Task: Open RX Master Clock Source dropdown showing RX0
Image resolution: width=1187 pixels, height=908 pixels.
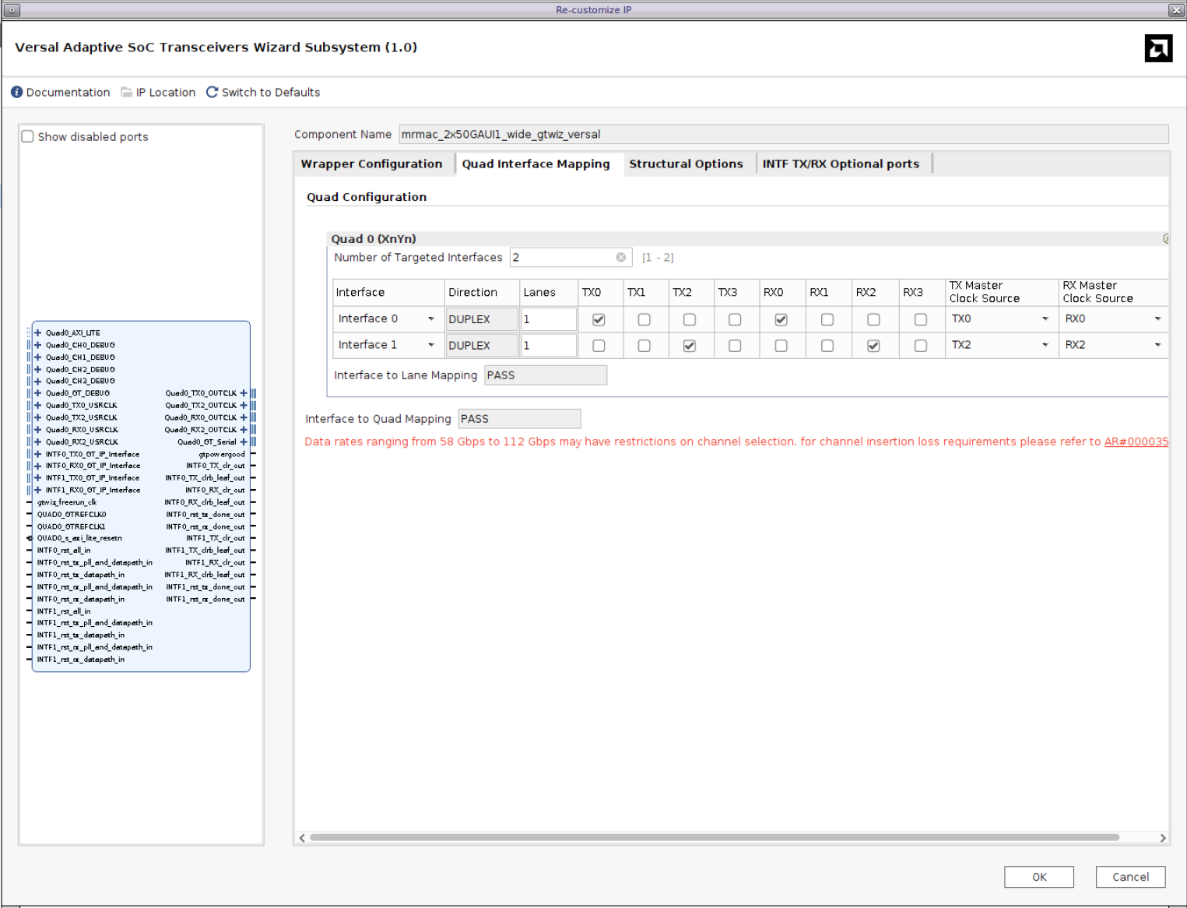Action: tap(1113, 319)
